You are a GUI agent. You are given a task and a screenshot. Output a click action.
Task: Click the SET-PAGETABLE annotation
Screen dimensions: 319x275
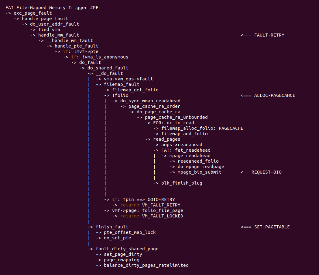pos(272,227)
